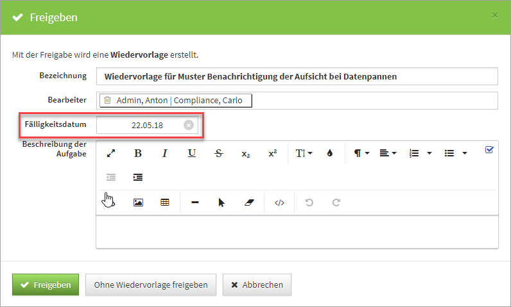511x307 pixels.
Task: Toggle strikethrough text style
Action: [x=218, y=153]
